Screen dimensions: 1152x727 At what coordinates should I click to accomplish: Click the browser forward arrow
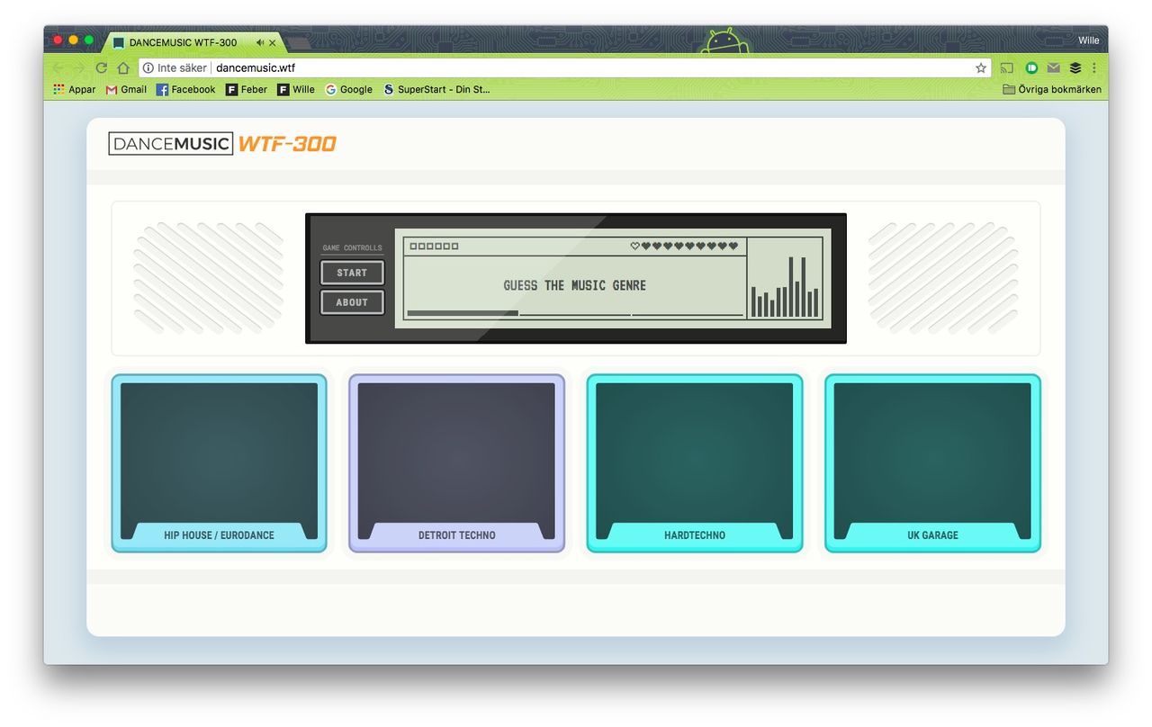tap(79, 67)
